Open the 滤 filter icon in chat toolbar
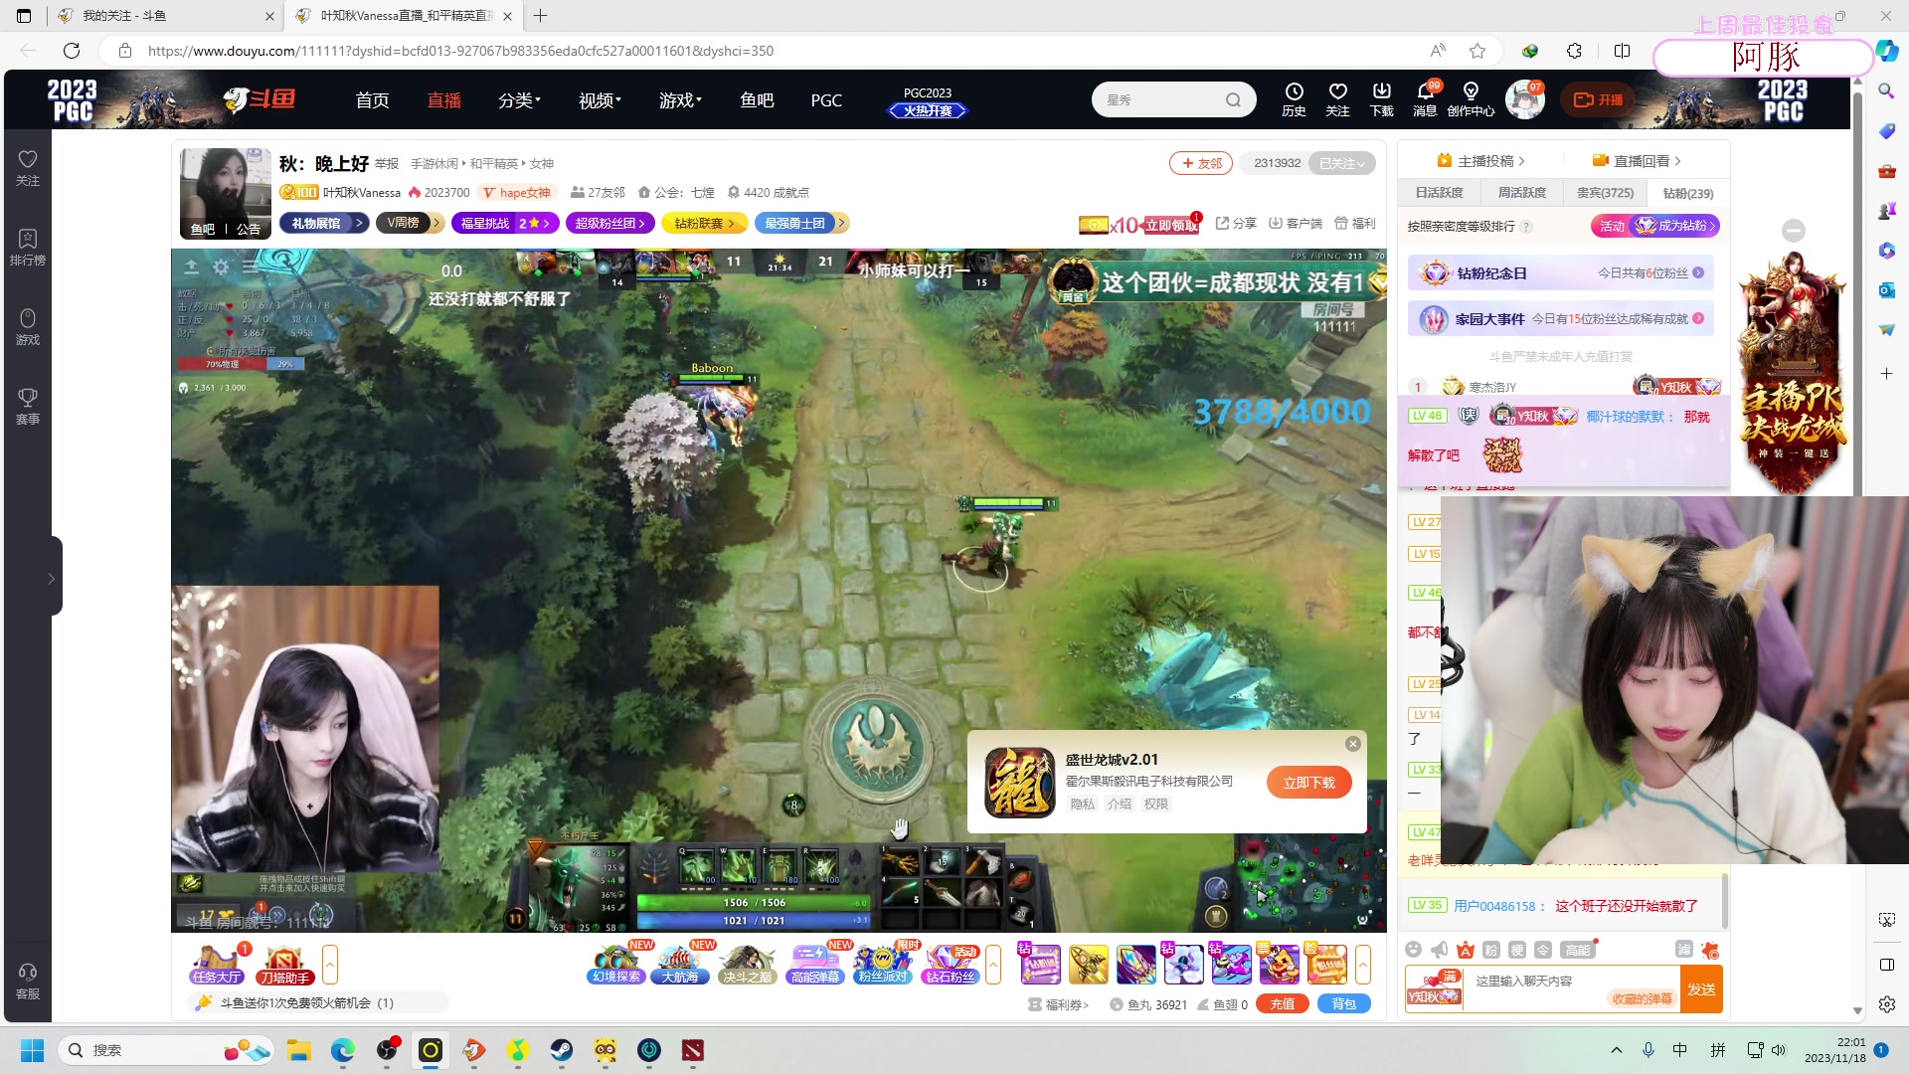Image resolution: width=1909 pixels, height=1074 pixels. point(1683,950)
